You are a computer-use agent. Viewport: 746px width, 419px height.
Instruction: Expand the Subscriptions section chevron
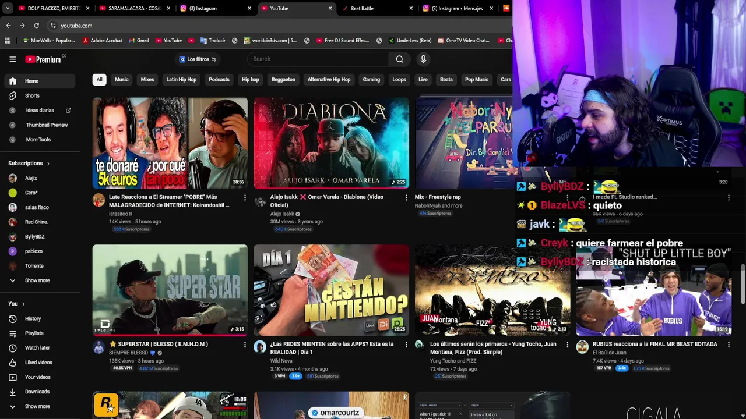click(x=48, y=164)
